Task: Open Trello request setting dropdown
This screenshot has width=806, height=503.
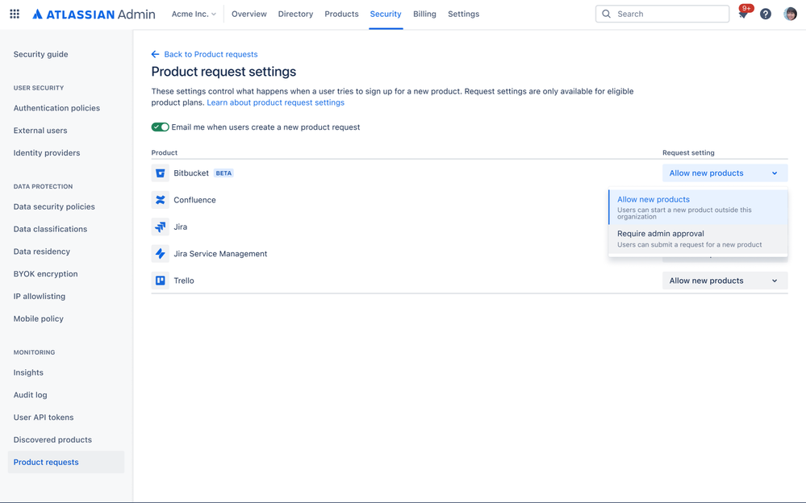Action: click(x=725, y=281)
